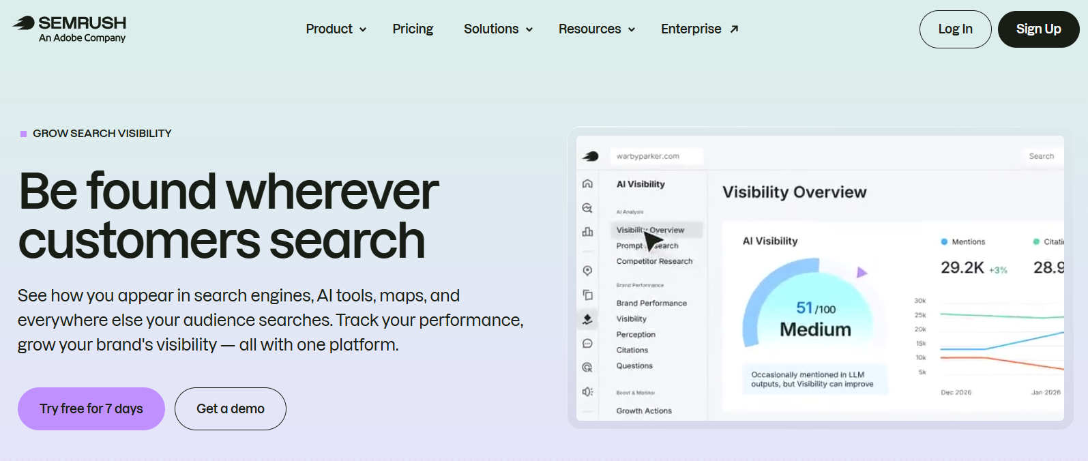
Task: Click the Enterprise external-link arrow icon
Action: pos(734,29)
